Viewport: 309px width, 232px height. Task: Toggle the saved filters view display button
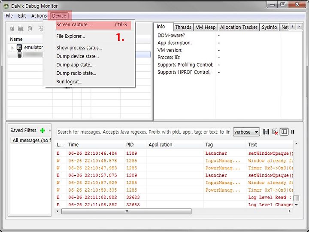click(284, 132)
